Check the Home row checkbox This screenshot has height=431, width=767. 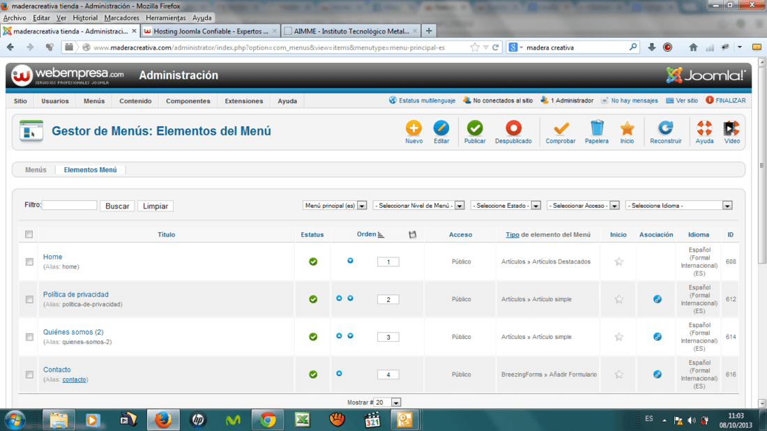pyautogui.click(x=29, y=262)
